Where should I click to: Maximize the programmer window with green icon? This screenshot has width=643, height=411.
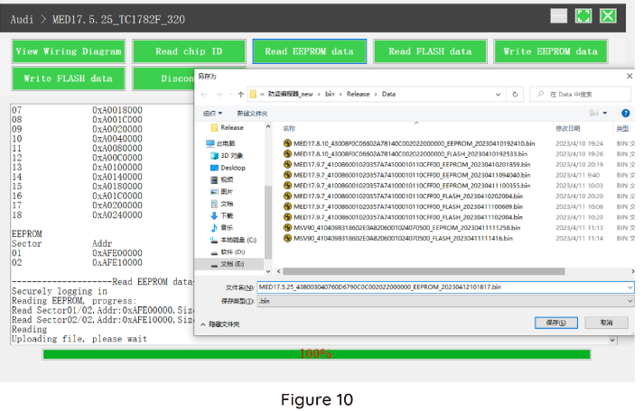coord(583,16)
